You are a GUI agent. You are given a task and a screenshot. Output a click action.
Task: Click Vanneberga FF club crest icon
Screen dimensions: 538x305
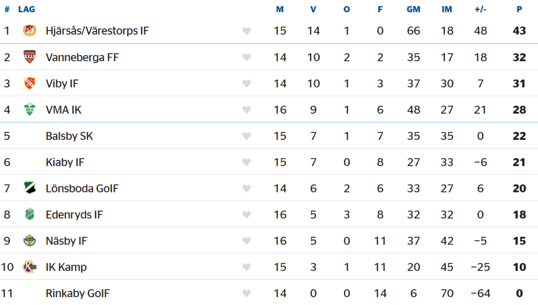pos(30,57)
